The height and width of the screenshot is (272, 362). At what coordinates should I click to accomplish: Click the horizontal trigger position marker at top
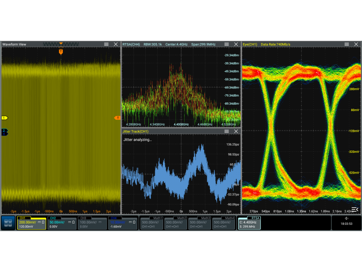pyautogui.click(x=61, y=52)
